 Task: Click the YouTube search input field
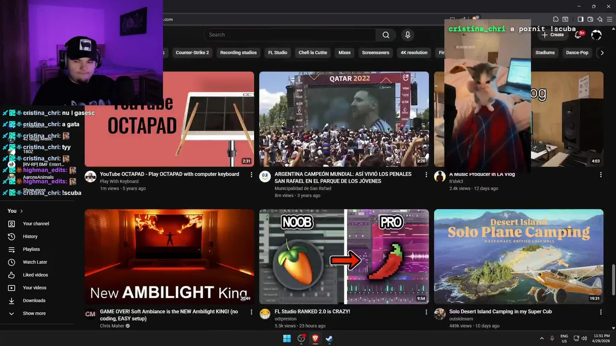(x=290, y=35)
